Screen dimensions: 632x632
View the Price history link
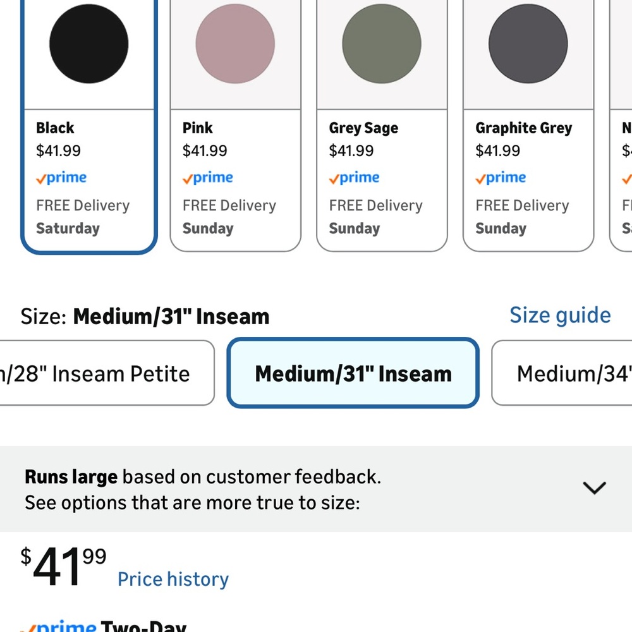pos(173,579)
